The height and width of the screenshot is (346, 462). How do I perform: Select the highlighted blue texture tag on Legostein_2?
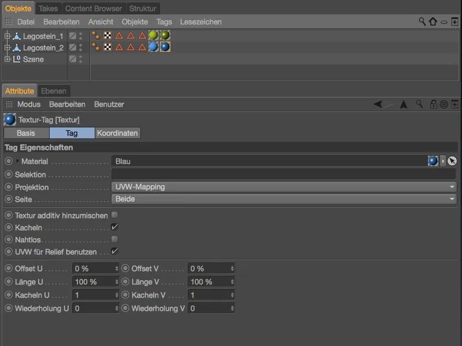click(165, 47)
